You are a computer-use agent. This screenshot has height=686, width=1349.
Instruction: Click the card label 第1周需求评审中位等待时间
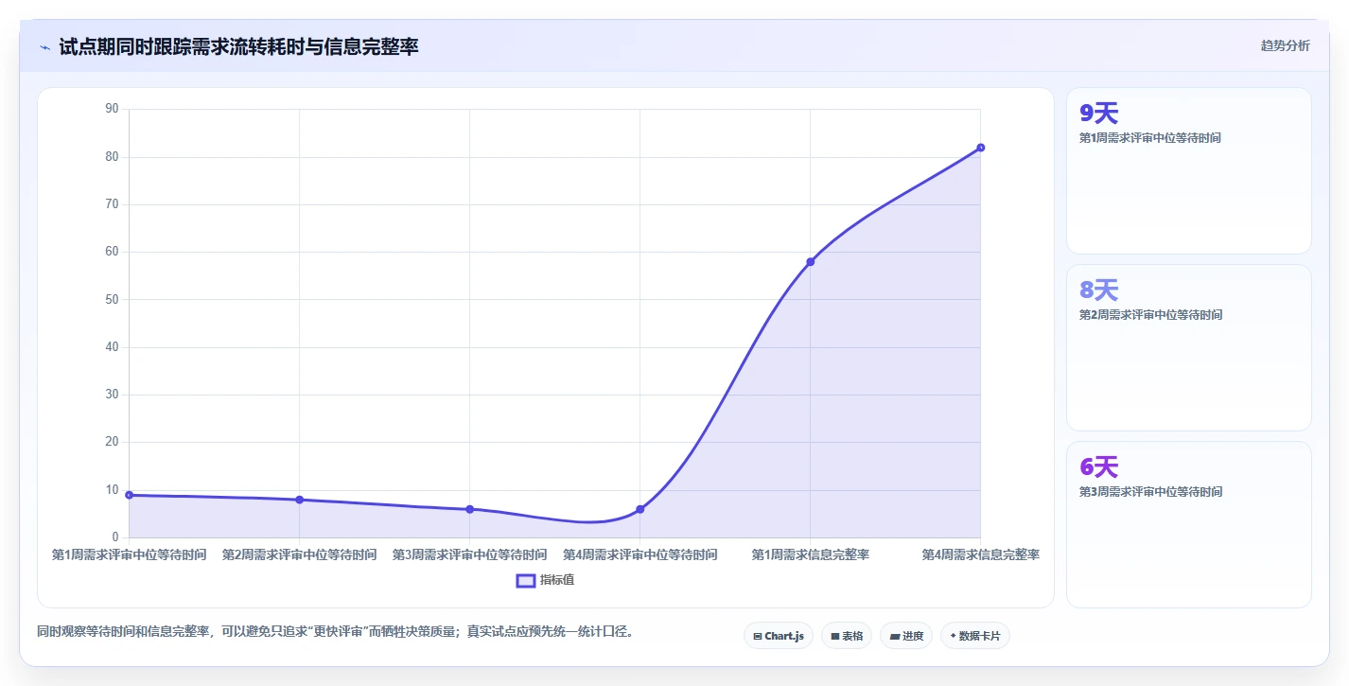1150,138
